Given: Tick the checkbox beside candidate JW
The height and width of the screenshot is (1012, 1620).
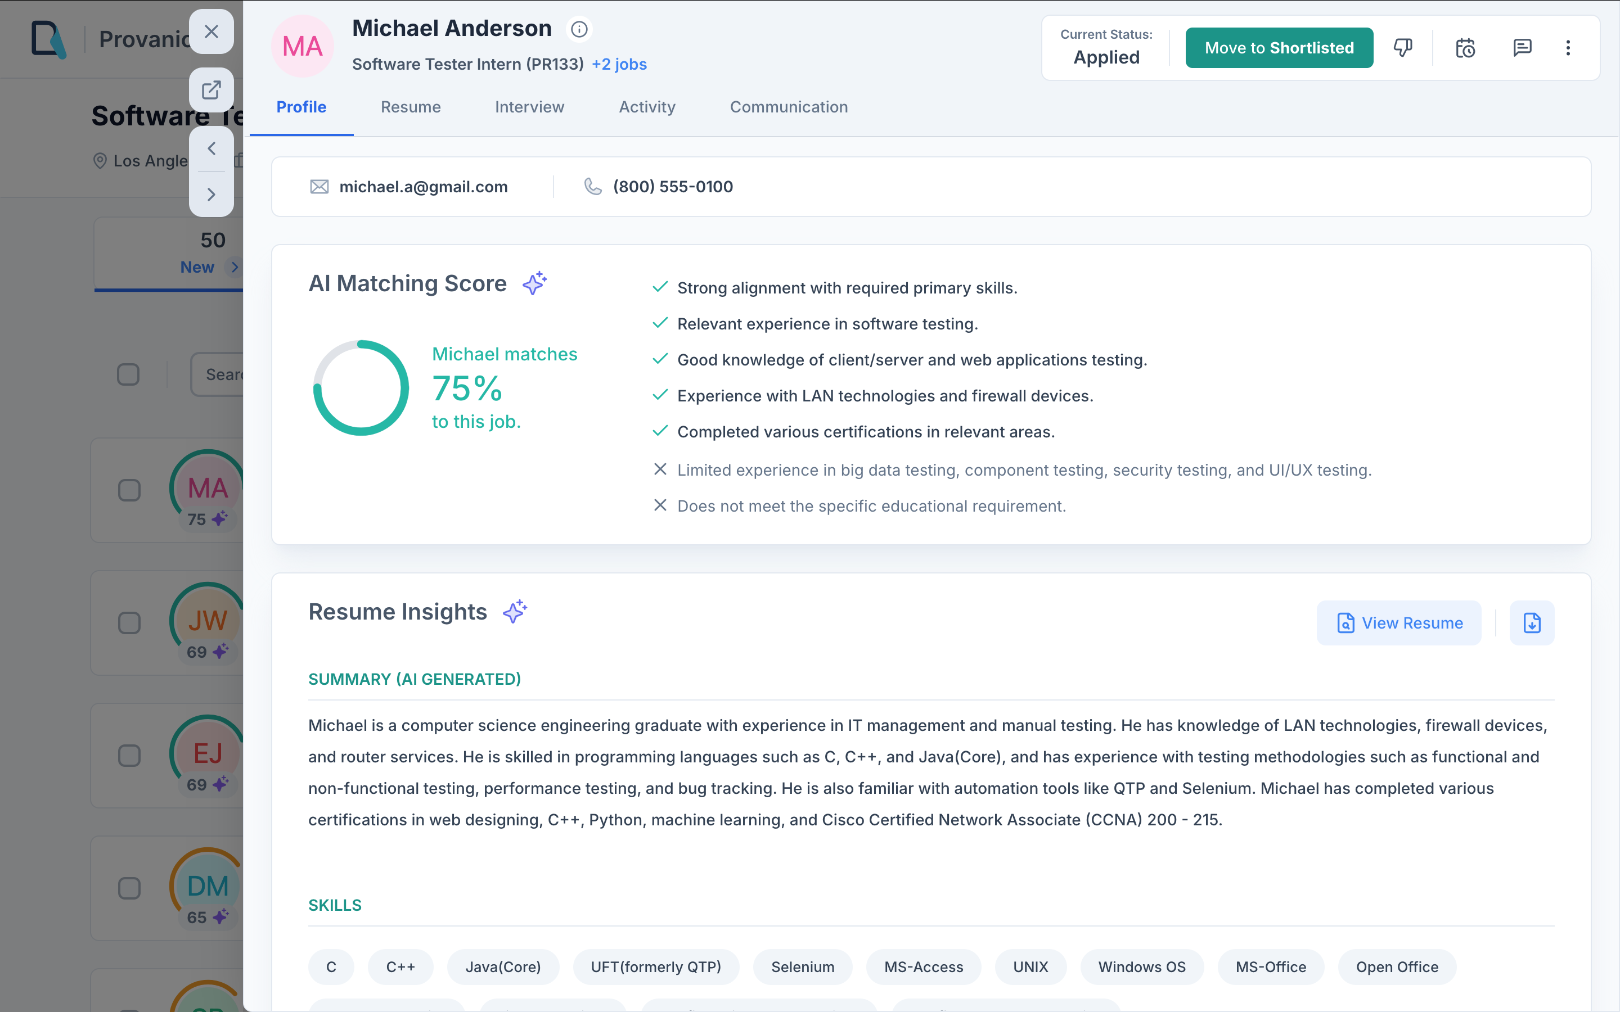Looking at the screenshot, I should tap(129, 622).
